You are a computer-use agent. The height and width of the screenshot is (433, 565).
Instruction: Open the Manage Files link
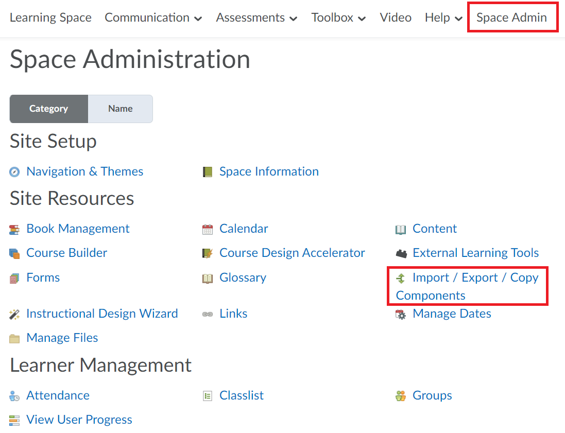[x=62, y=338]
